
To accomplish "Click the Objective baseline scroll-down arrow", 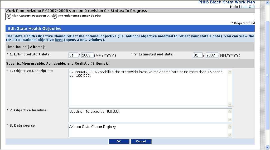I will coord(230,120).
